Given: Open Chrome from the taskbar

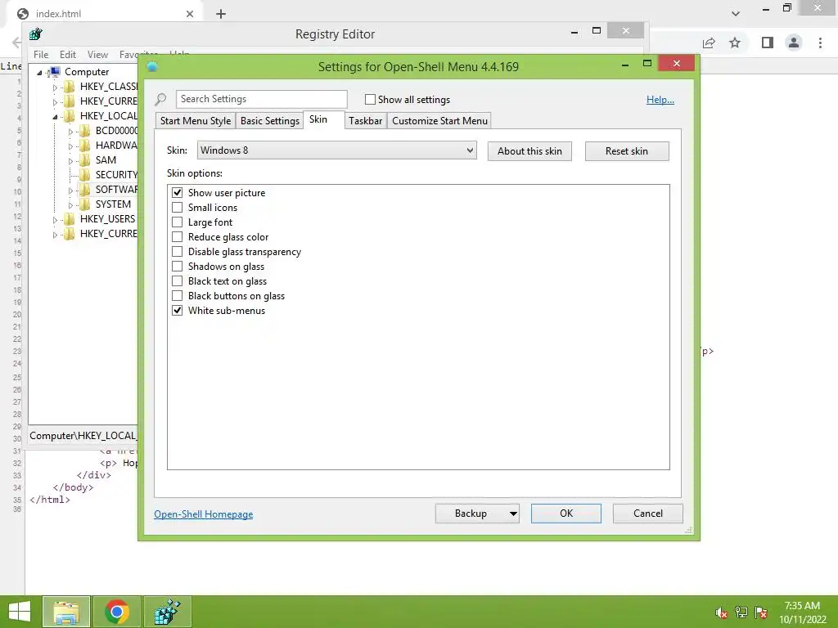Looking at the screenshot, I should tap(117, 612).
